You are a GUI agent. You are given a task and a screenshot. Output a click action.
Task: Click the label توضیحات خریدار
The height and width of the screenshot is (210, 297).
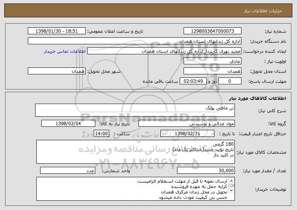tap(270, 189)
